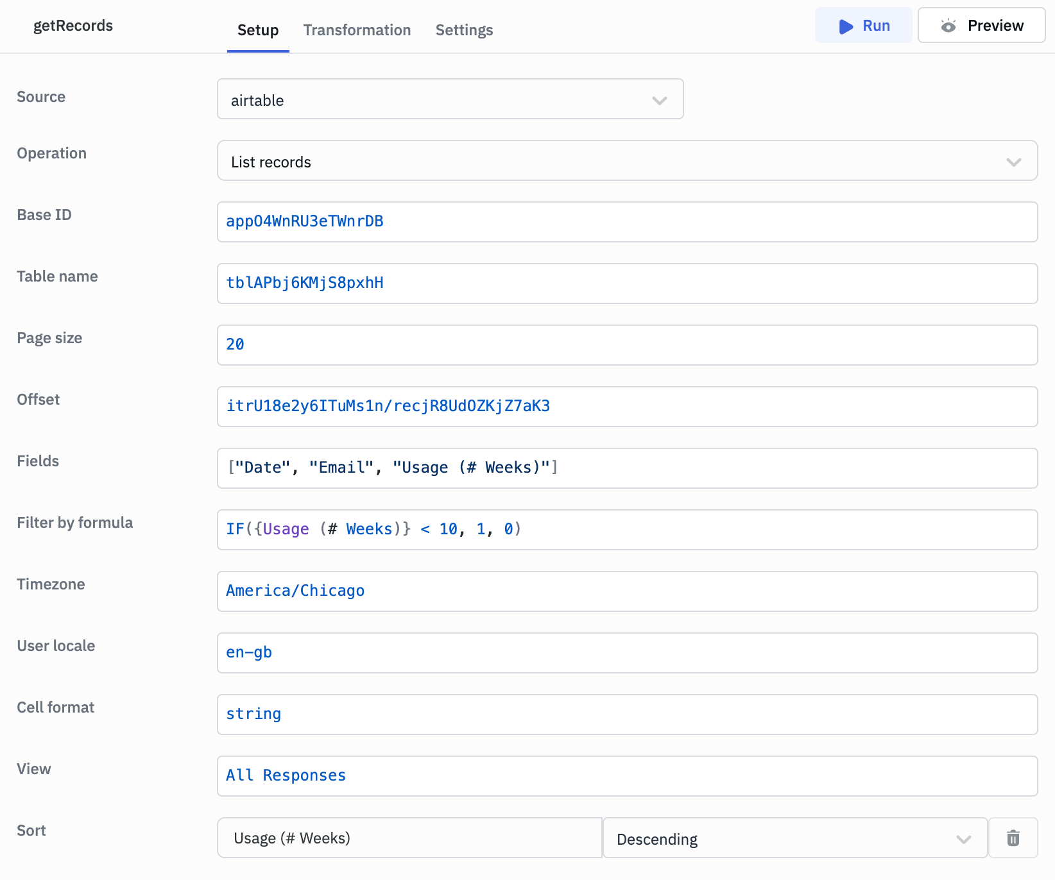Click the User locale field en-gb
Image resolution: width=1055 pixels, height=880 pixels.
[x=627, y=653]
